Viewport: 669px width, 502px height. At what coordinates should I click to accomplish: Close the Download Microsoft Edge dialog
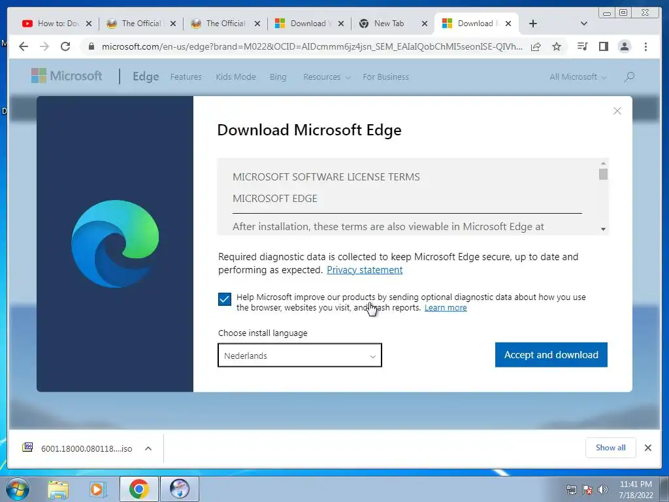pyautogui.click(x=617, y=111)
